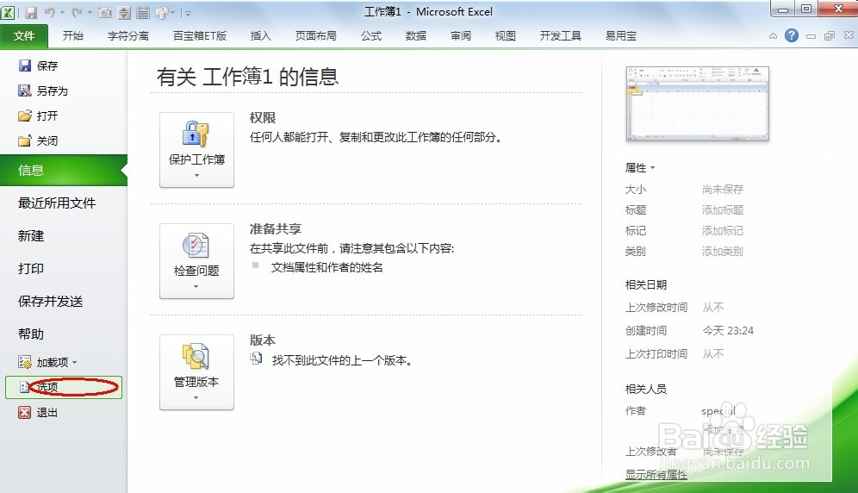The height and width of the screenshot is (493, 858).
Task: Open Excel Help question mark icon
Action: [x=792, y=35]
